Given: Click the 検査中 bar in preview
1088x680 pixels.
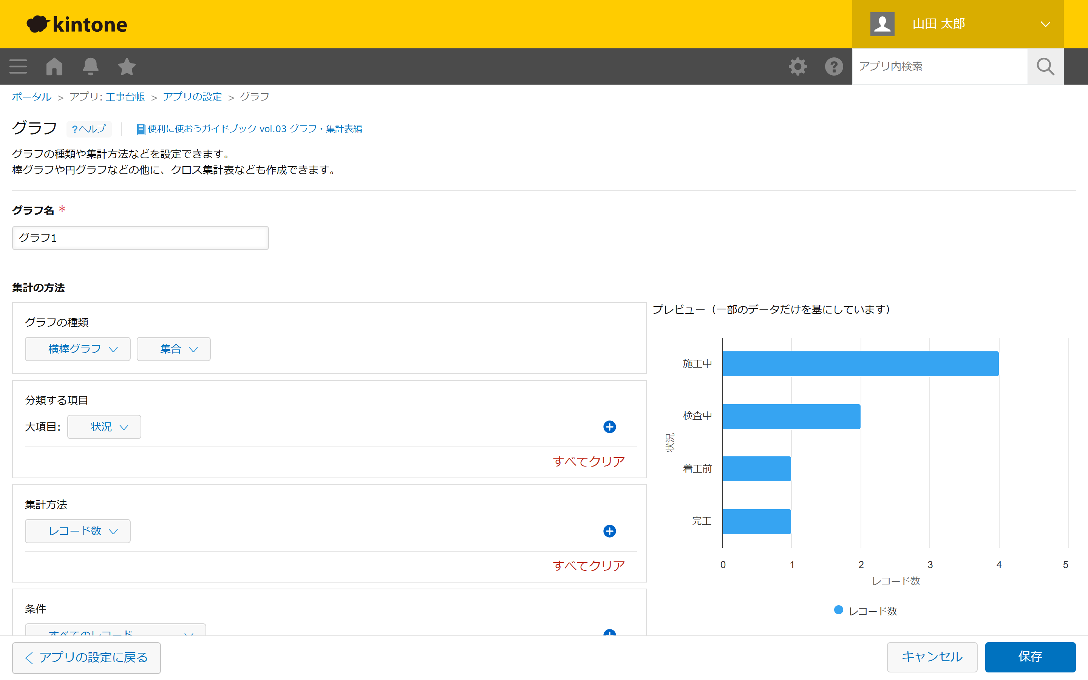Looking at the screenshot, I should coord(792,416).
